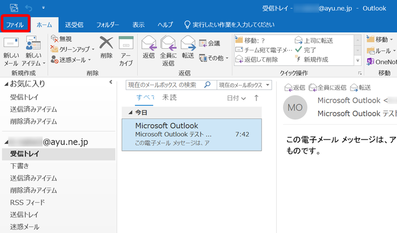This screenshot has height=233, width=397.
Task: Open 送信済みアイテム under the @ayu.ne.jp account
Action: [x=33, y=178]
